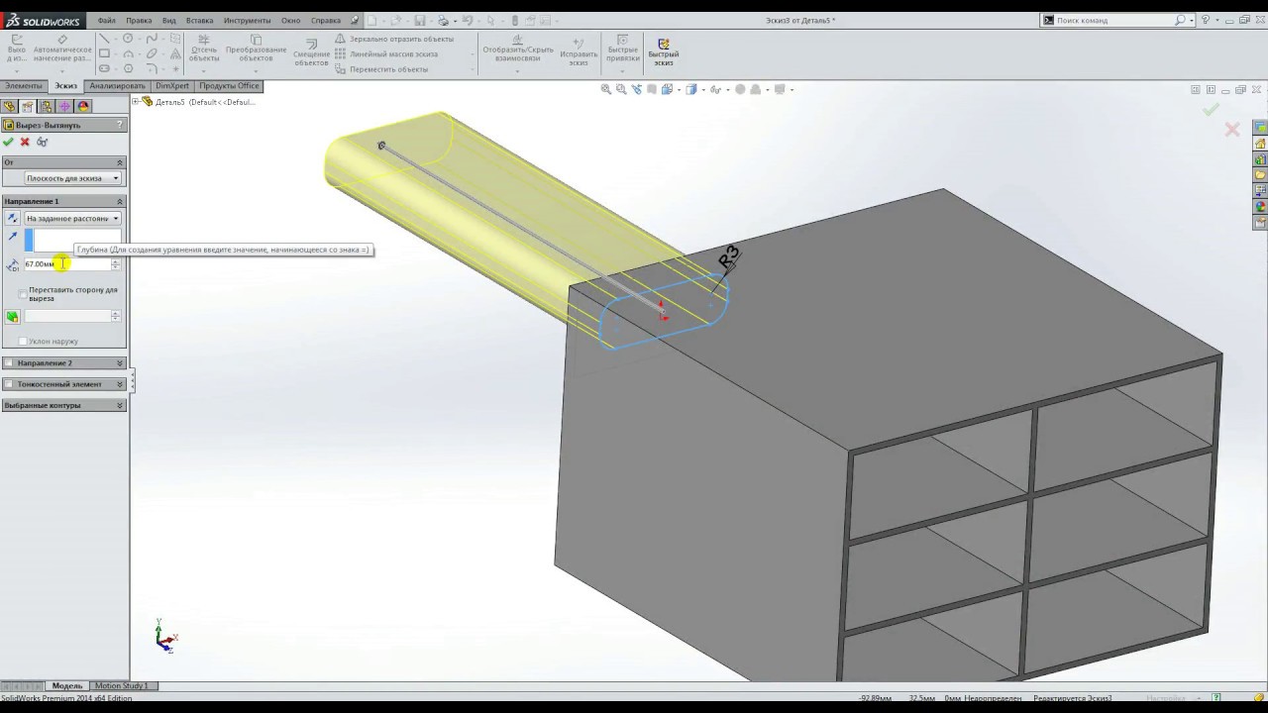Toggle Section View icon
1268x713 pixels.
click(x=651, y=89)
